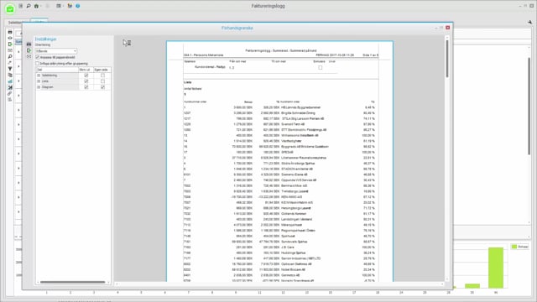
Task: Click the dropdown arrow next to the window list icon
Action: tap(64, 6)
